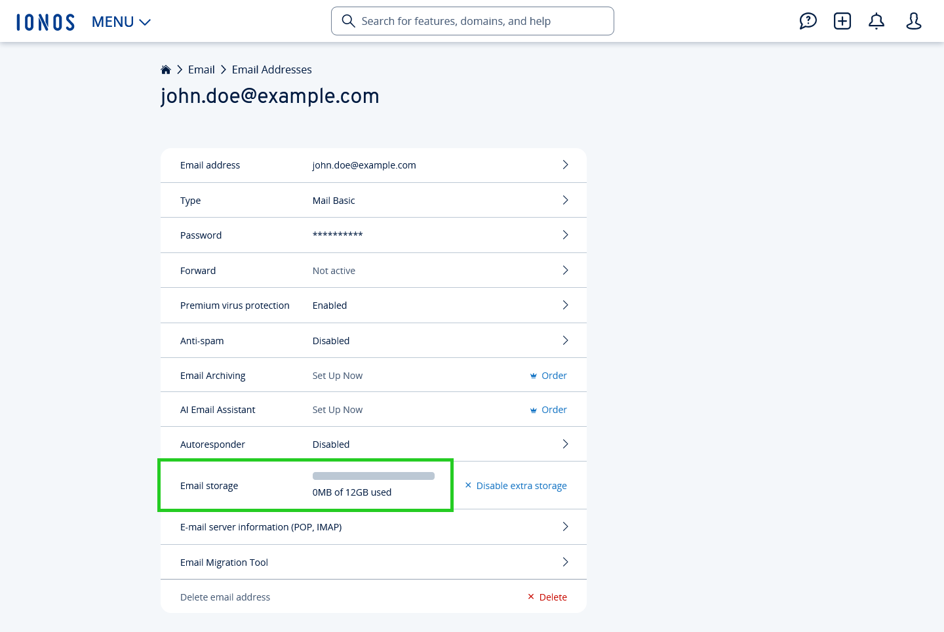Click the plus icon to add a product
Image resolution: width=944 pixels, height=632 pixels.
tap(842, 21)
